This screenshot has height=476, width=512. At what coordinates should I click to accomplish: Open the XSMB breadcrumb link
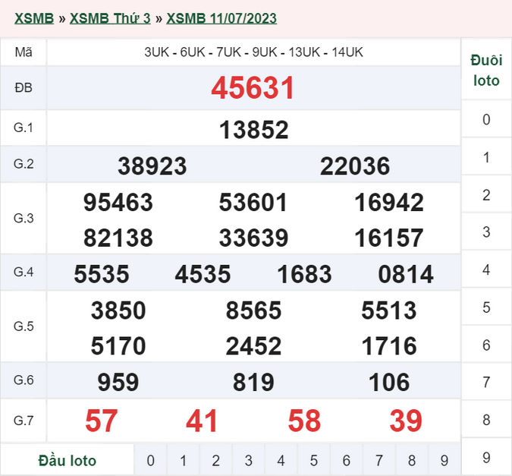(34, 18)
